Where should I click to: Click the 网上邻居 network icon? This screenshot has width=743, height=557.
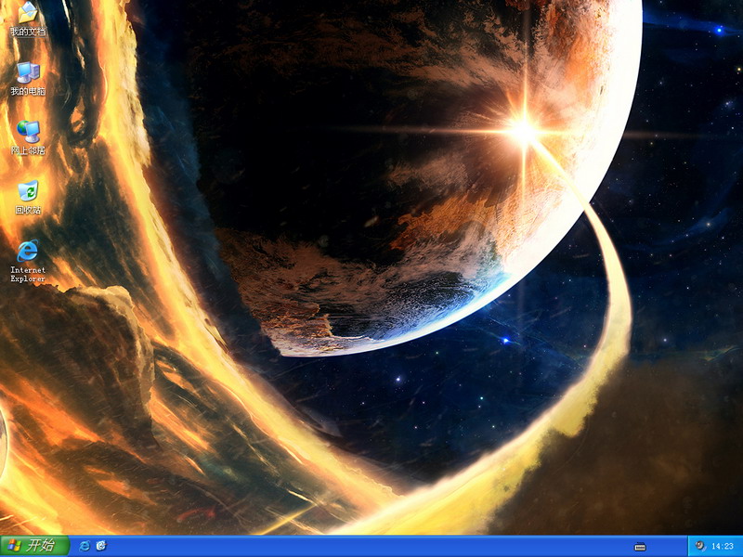(28, 131)
